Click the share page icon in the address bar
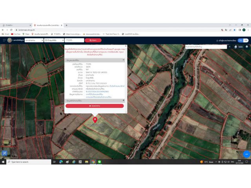 click(x=230, y=30)
